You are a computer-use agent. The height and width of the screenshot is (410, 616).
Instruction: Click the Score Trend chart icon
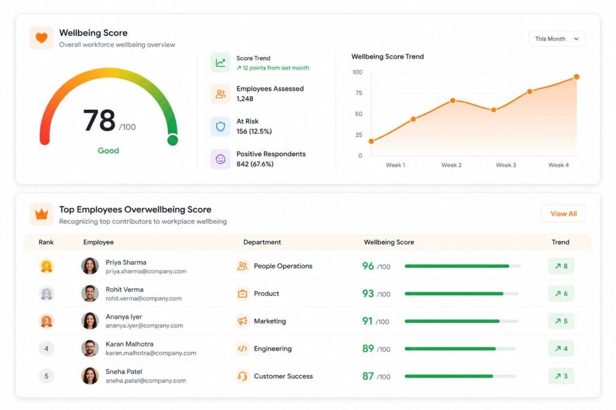[220, 62]
